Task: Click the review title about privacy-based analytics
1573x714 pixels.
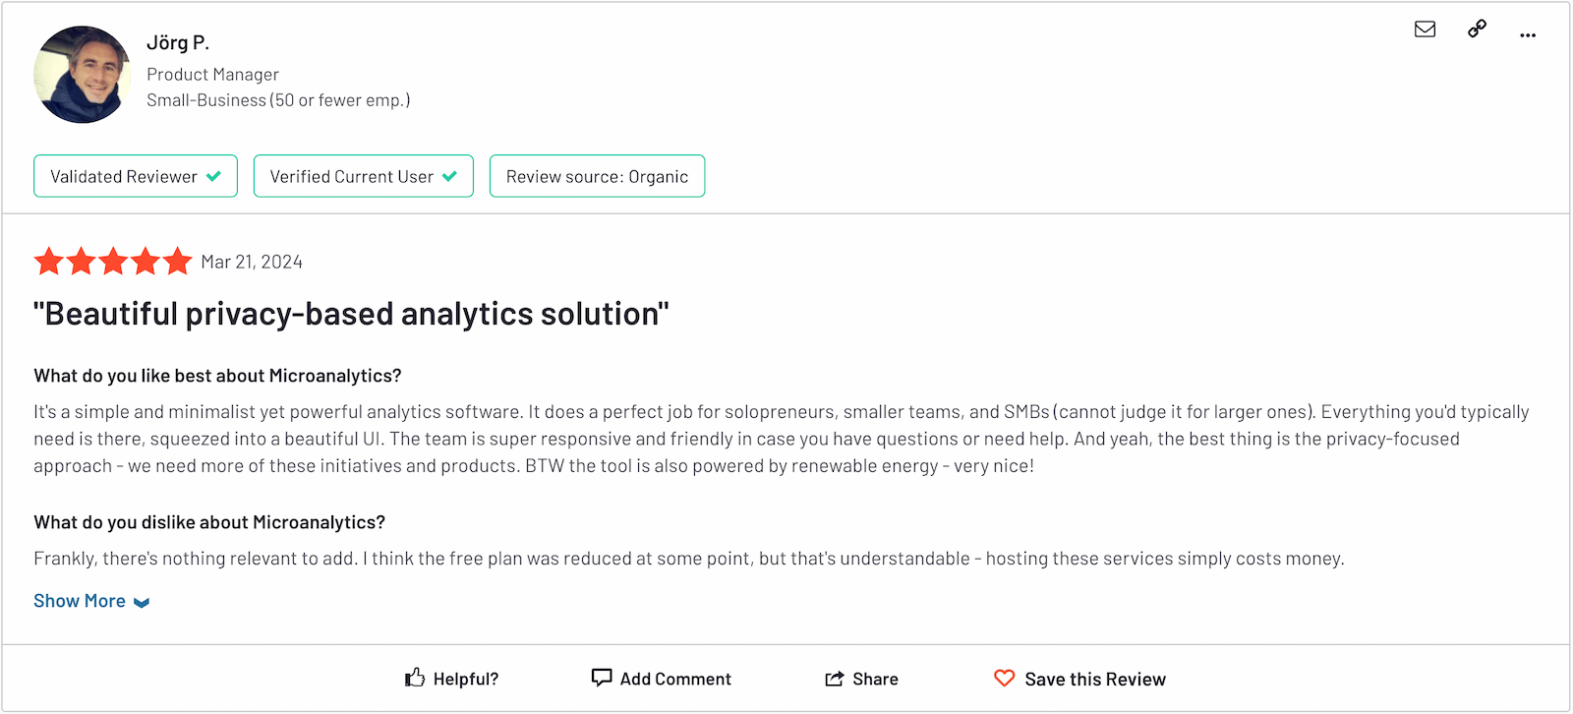Action: click(350, 313)
